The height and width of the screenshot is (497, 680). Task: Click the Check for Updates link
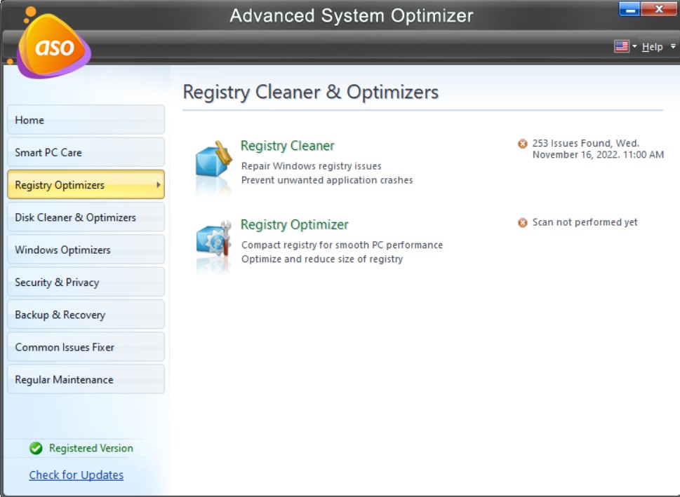pos(76,475)
